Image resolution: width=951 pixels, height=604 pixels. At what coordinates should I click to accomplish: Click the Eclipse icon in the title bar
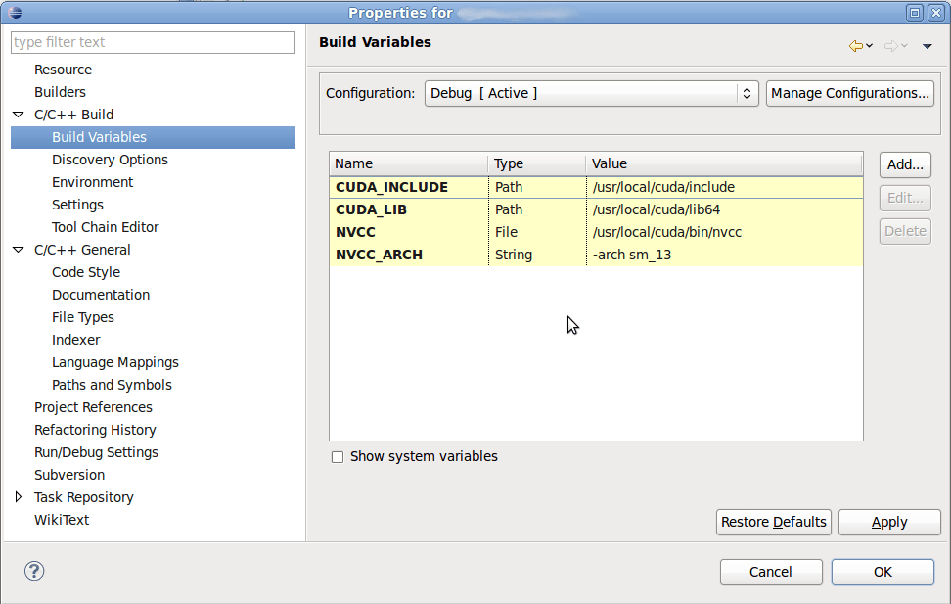tap(14, 12)
